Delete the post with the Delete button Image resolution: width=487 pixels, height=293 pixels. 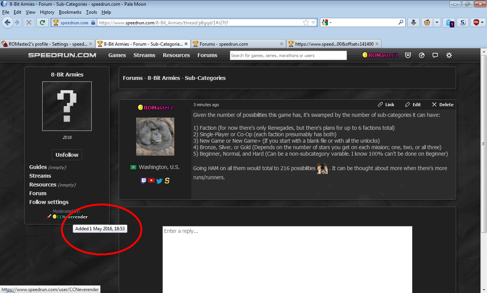click(x=442, y=105)
